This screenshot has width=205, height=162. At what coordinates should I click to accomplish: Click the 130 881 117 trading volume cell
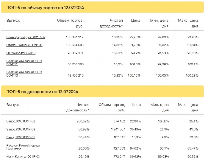click(x=75, y=37)
